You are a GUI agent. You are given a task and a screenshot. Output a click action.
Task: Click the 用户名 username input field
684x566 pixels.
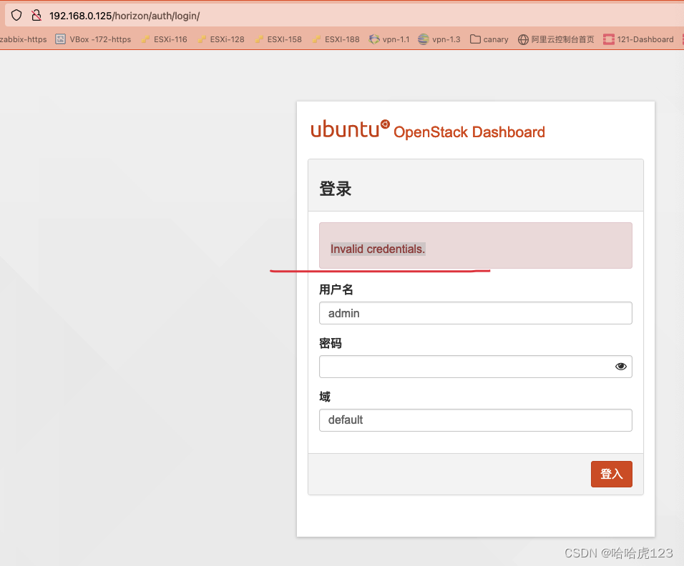point(475,313)
